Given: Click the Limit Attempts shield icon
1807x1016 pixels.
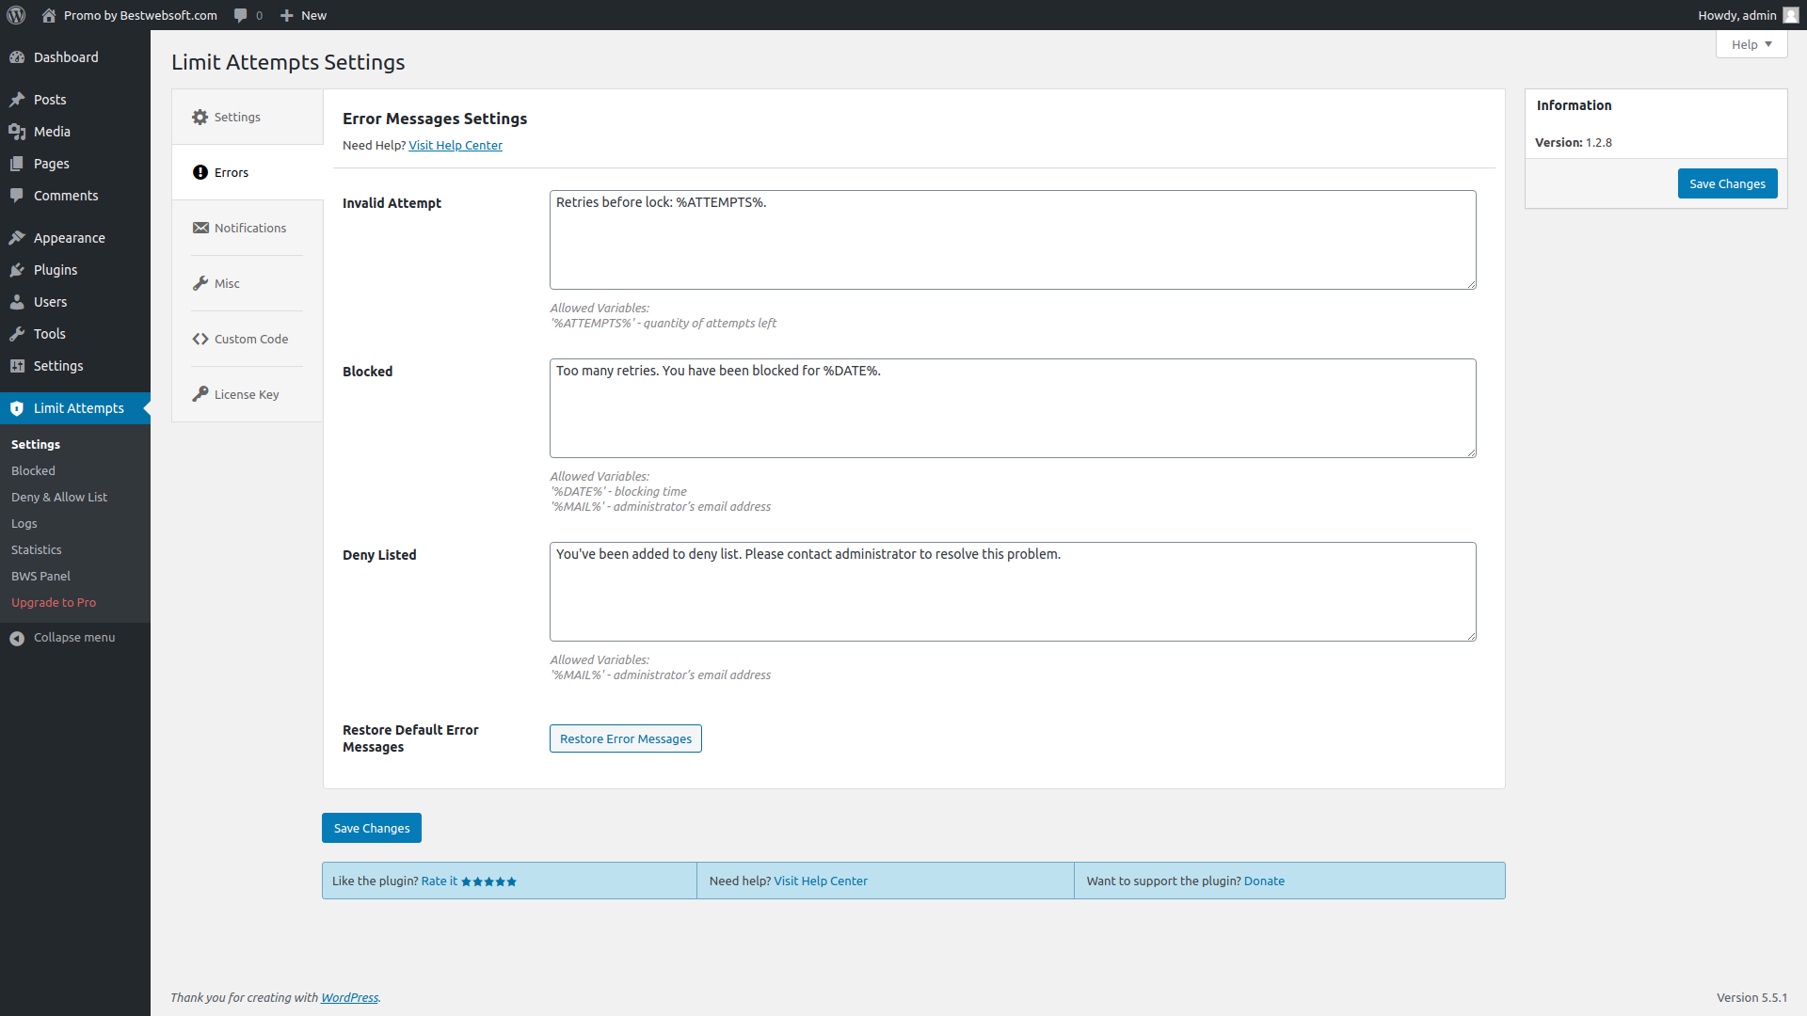Looking at the screenshot, I should click(x=17, y=408).
